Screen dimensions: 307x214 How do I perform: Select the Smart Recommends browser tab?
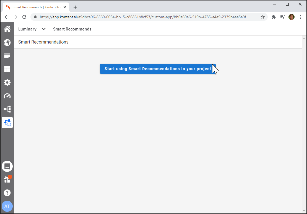[x=36, y=7]
